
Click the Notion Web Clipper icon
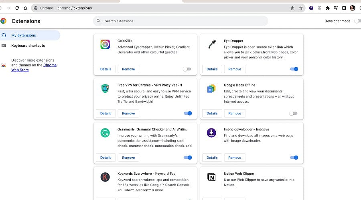pos(211,177)
